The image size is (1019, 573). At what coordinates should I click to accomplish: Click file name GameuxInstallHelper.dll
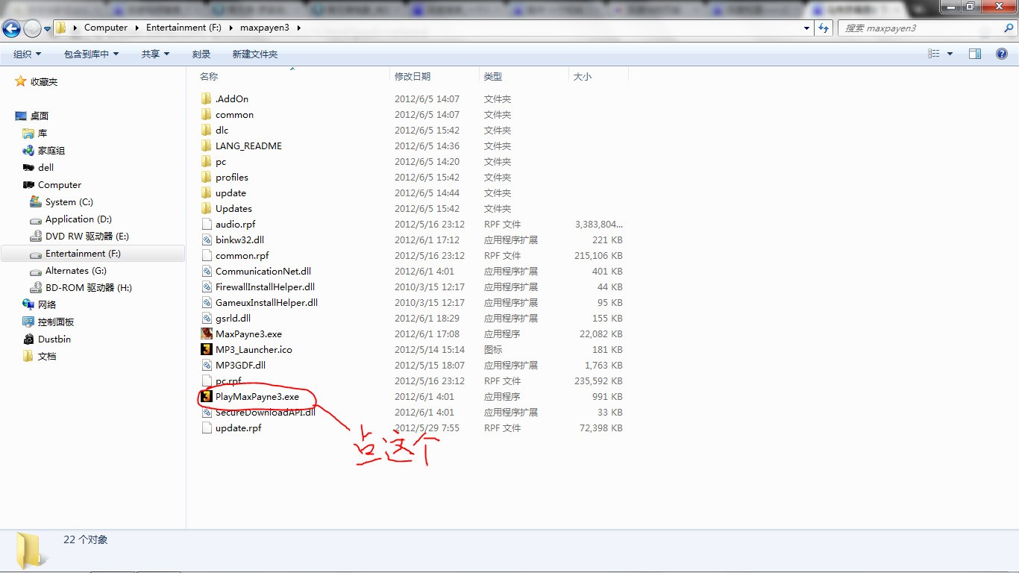[266, 302]
